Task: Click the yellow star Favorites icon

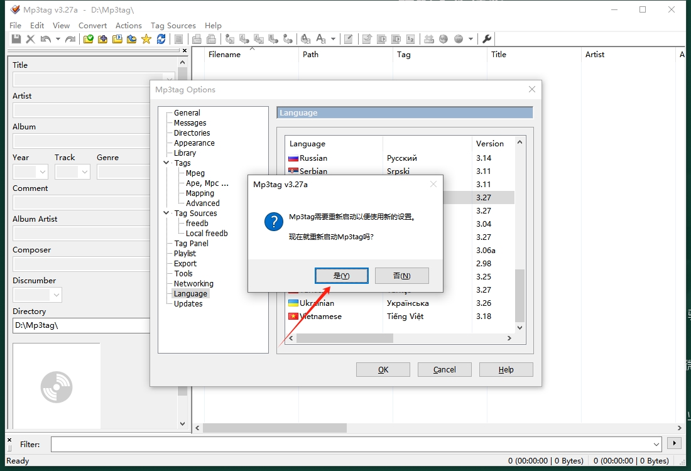Action: tap(146, 39)
